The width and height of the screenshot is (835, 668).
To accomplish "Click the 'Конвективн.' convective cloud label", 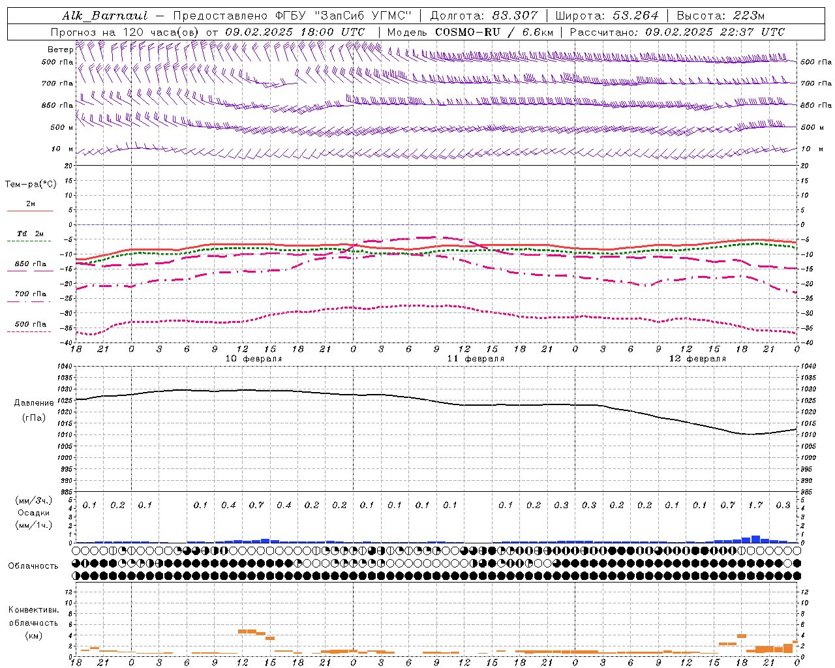I will click(33, 610).
